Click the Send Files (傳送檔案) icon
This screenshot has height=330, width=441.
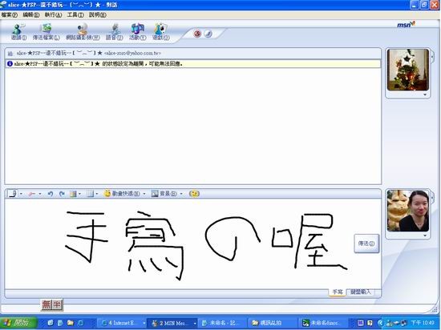(x=47, y=32)
